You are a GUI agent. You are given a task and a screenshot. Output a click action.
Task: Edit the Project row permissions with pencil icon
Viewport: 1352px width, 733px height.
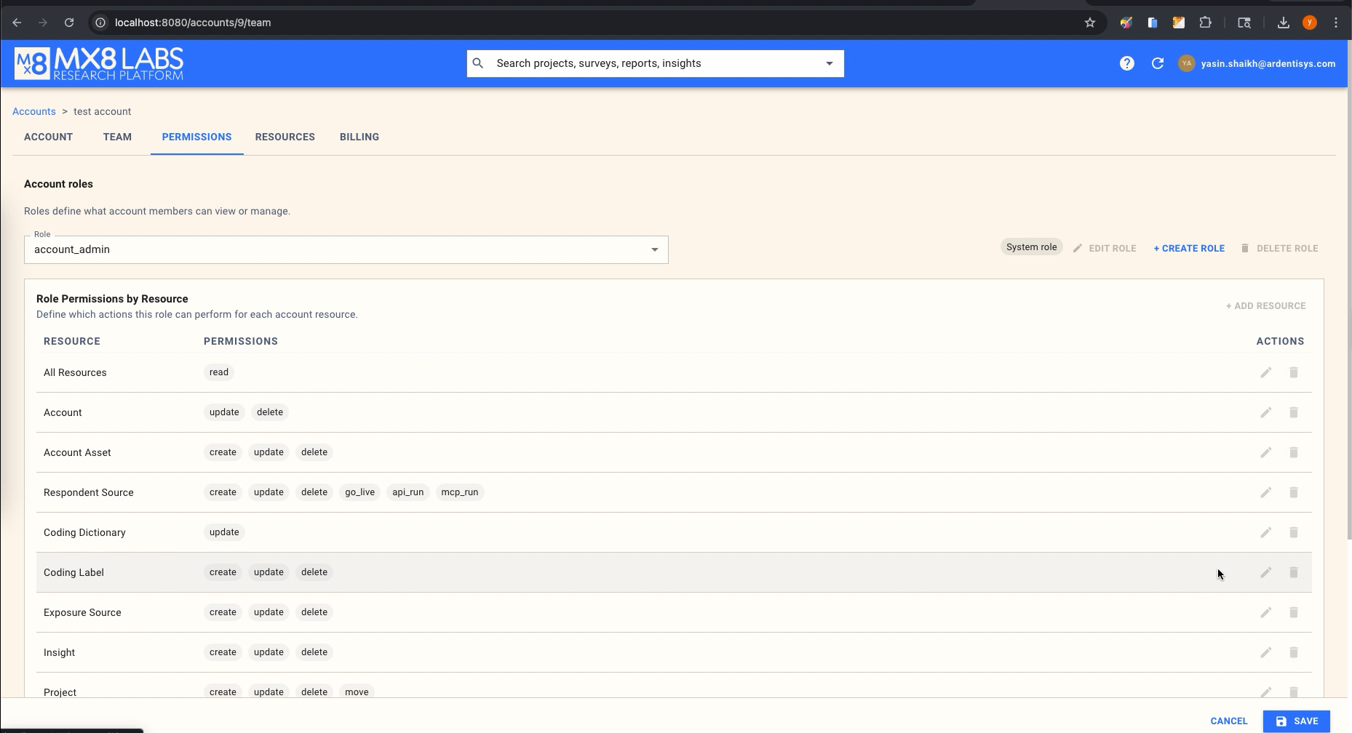[x=1266, y=692]
